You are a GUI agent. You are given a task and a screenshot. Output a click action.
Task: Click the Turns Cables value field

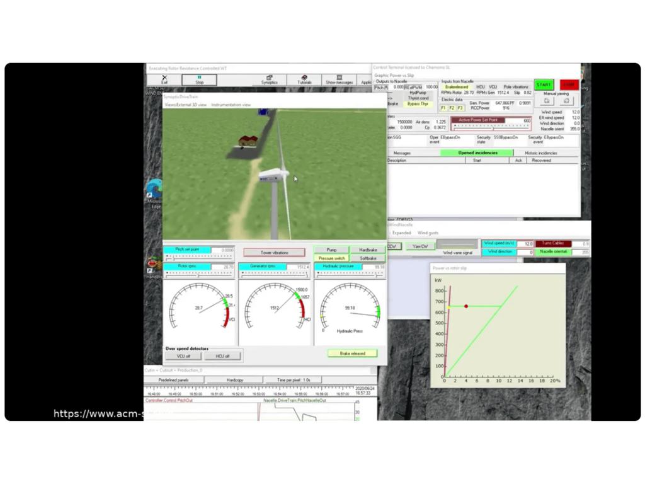pyautogui.click(x=580, y=244)
